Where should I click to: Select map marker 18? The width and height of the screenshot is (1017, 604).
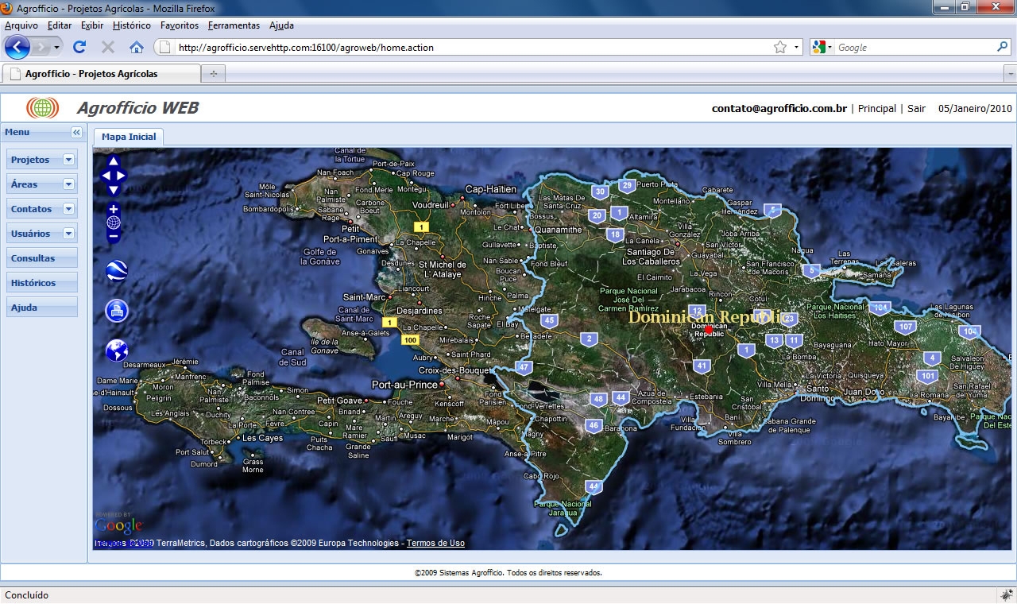coord(615,235)
